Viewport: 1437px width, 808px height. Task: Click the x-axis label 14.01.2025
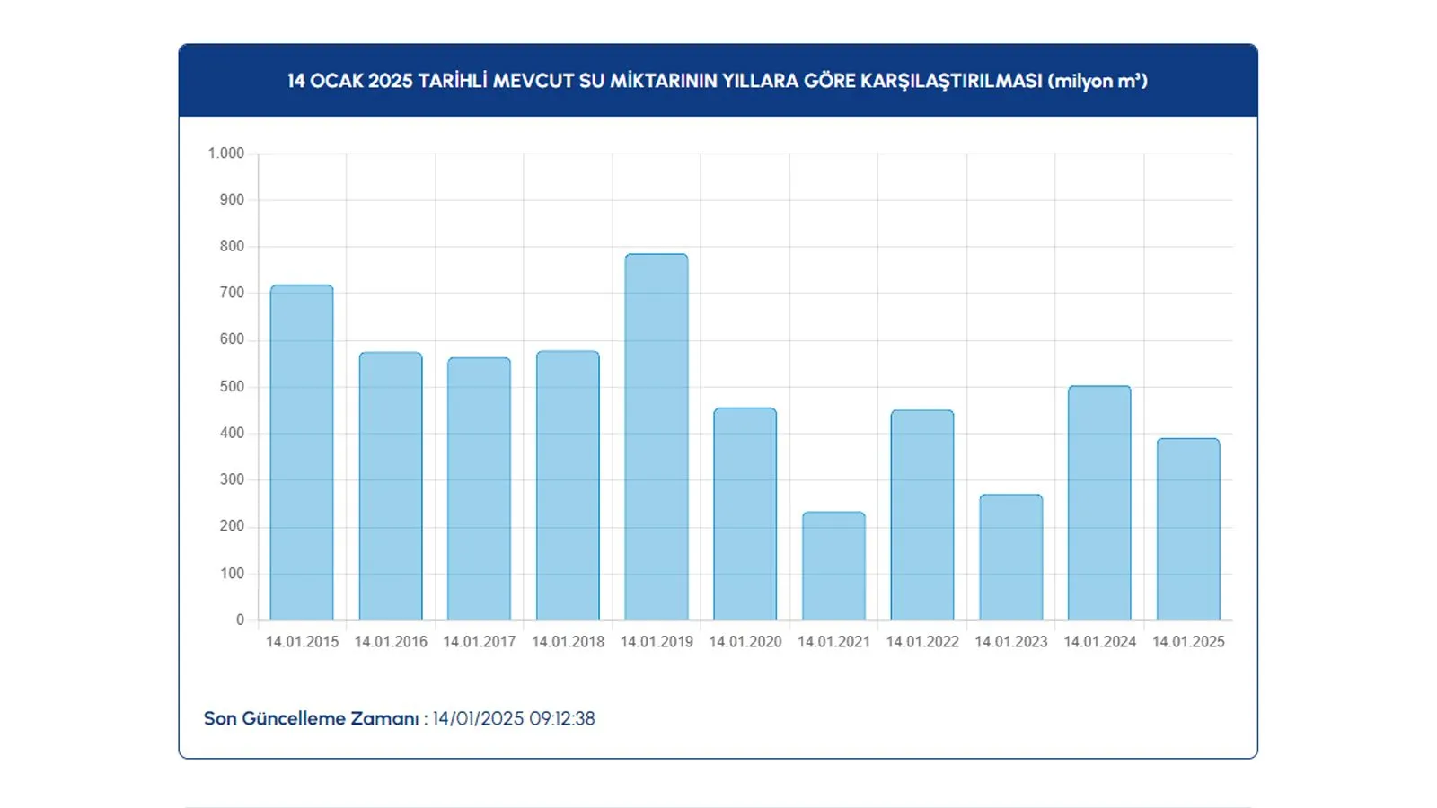pos(1188,642)
